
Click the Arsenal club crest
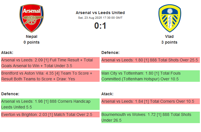click(x=32, y=18)
